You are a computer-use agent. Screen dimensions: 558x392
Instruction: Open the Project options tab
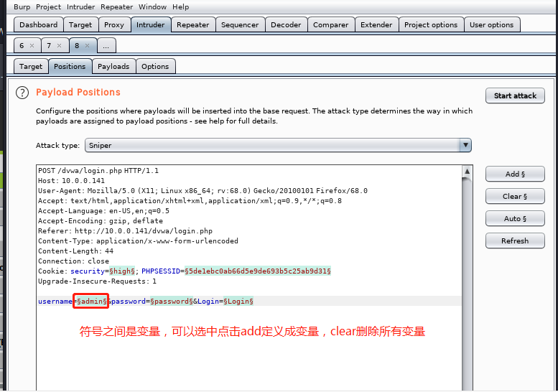431,24
